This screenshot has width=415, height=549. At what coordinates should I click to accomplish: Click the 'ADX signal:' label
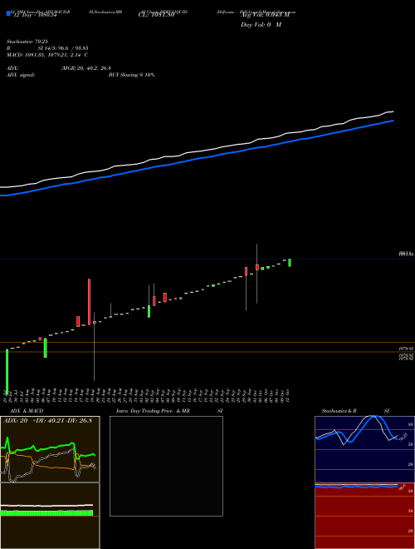pos(21,75)
